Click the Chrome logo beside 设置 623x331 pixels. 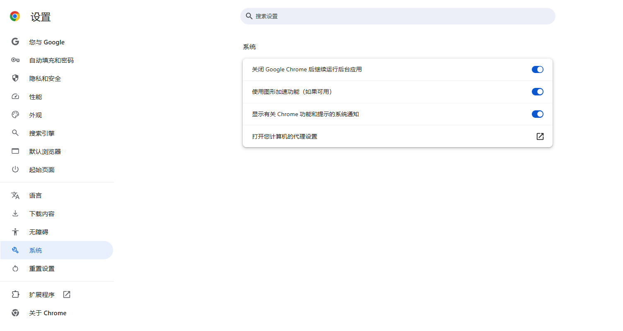coord(15,17)
